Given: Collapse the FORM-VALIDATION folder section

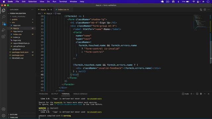Looking at the screenshot, I should click(18, 13).
